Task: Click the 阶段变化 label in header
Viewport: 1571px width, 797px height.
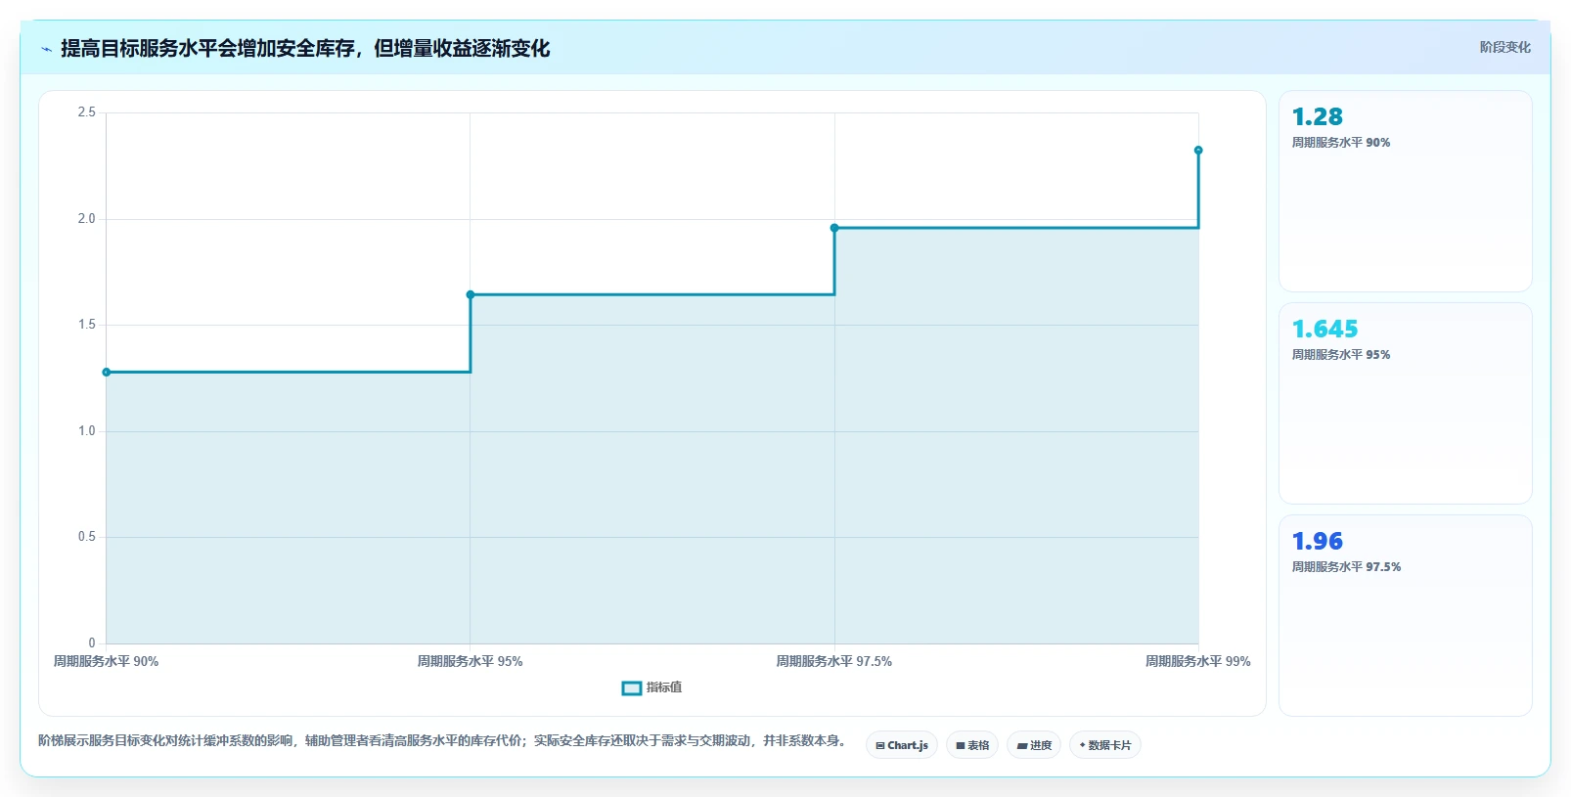Action: click(x=1504, y=48)
